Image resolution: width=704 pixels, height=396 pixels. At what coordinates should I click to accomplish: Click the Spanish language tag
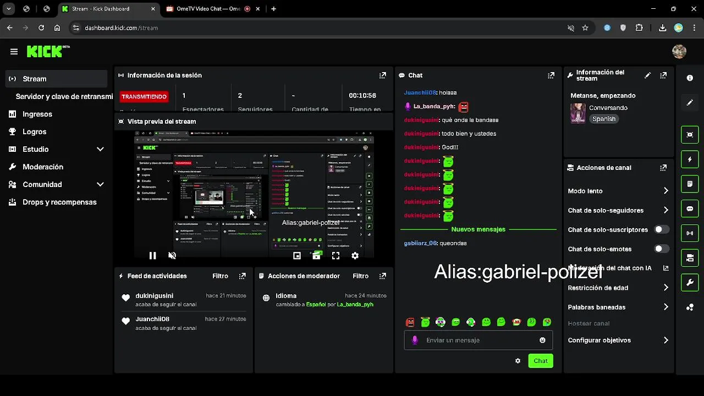point(604,119)
